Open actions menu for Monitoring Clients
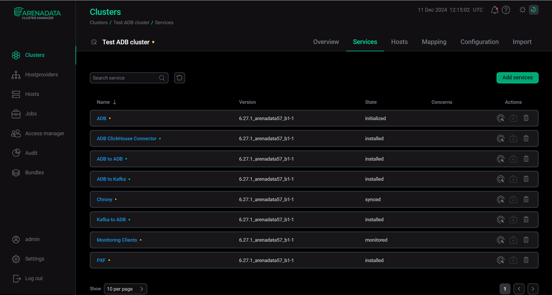This screenshot has height=295, width=552. (x=501, y=240)
